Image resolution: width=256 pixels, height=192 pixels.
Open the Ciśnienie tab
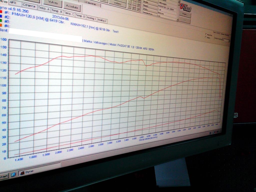(29, 6)
